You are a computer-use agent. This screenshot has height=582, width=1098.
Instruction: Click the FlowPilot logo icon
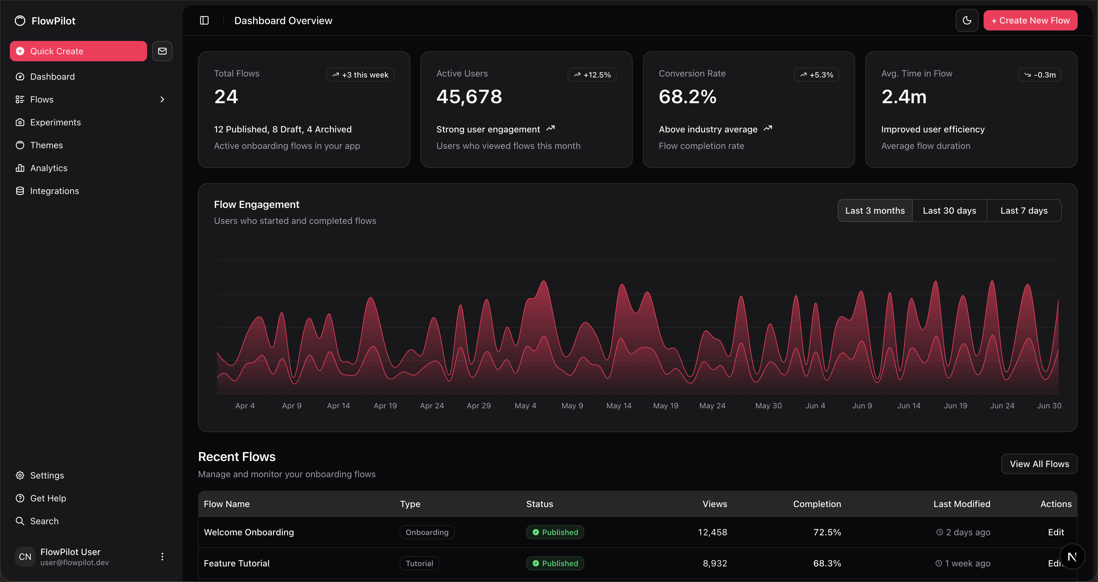coord(20,21)
